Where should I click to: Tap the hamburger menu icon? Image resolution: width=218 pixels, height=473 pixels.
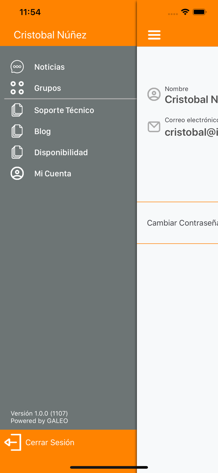154,35
